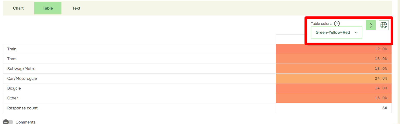Click the Comments label text
This screenshot has height=124, width=400.
26,122
